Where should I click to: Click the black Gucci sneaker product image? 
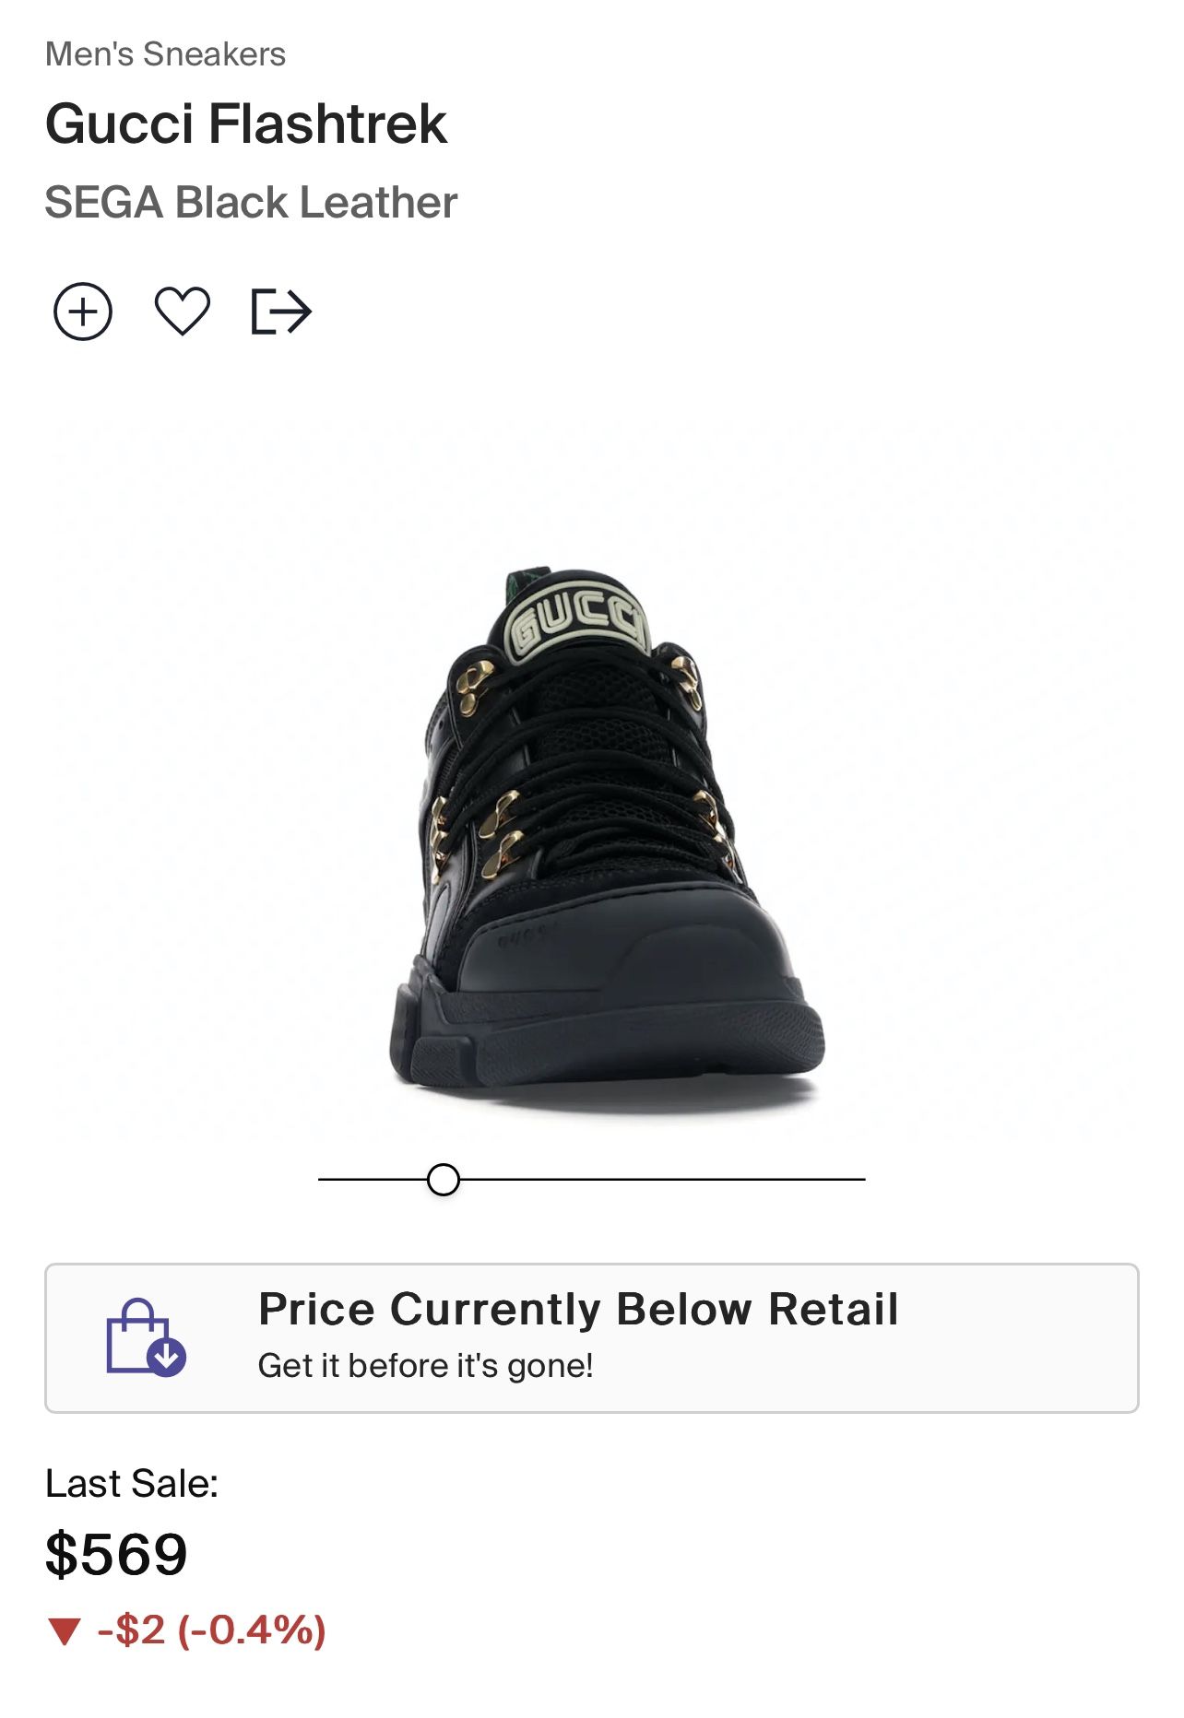coord(606,830)
